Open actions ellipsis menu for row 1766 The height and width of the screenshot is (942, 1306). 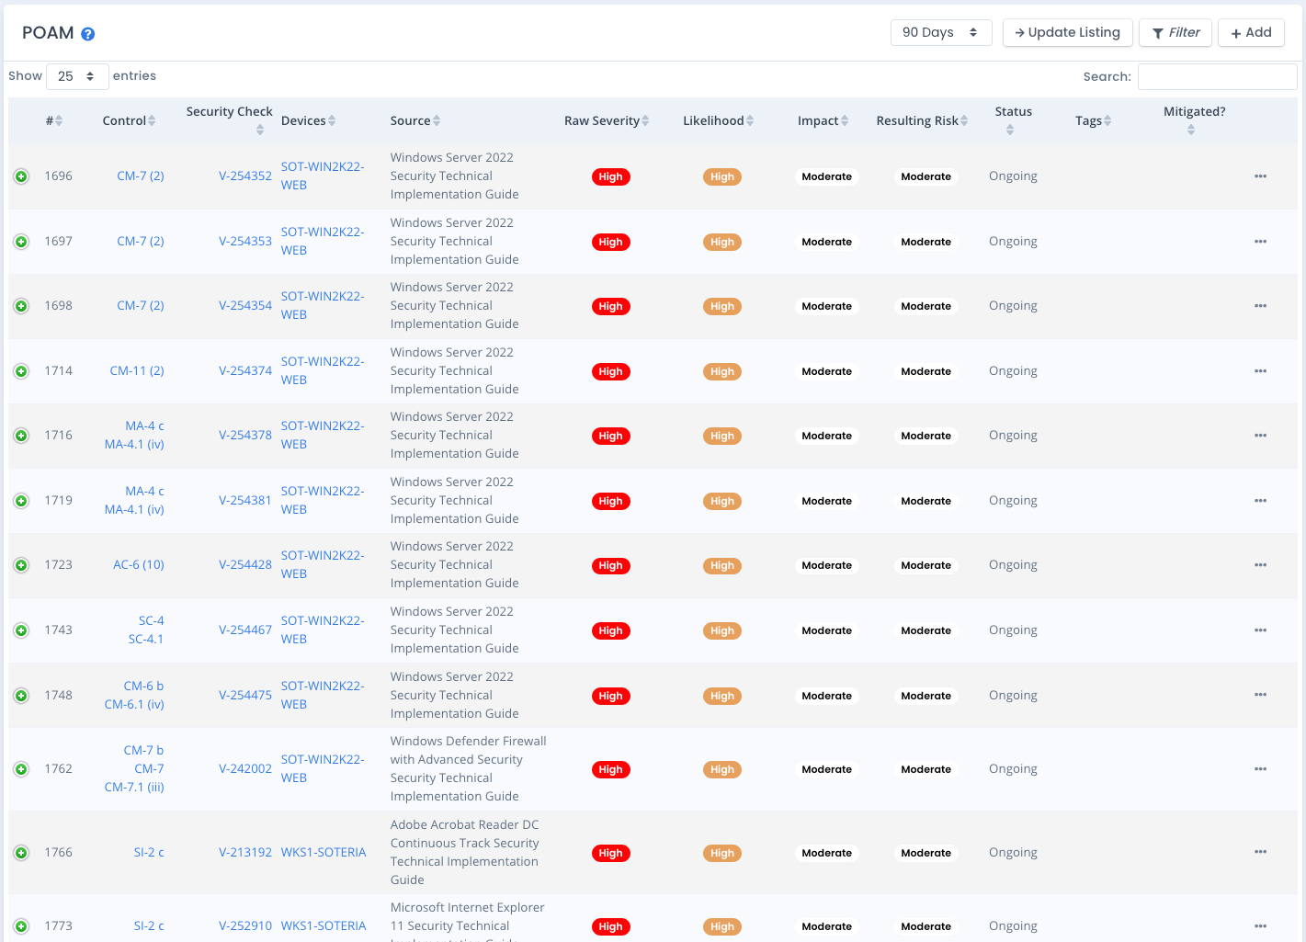1260,852
